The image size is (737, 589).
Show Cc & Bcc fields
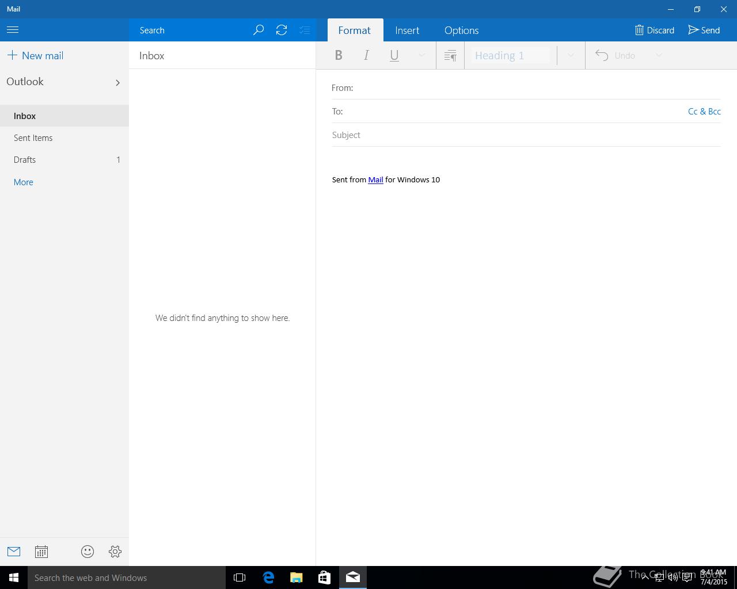[x=704, y=111]
